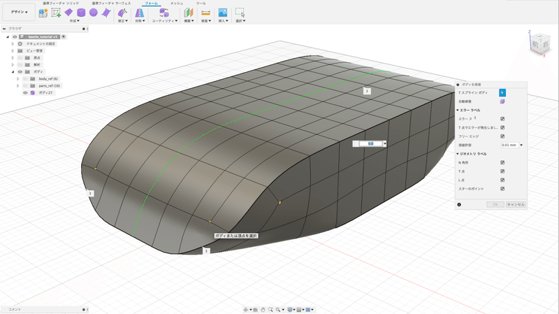559x314 pixels.
Task: Open the 0.01 mm tolerance dropdown arrow
Action: point(521,145)
